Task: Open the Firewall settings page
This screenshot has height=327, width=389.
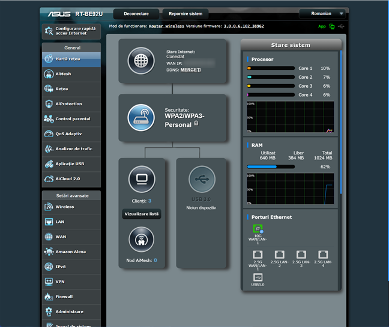Action: [x=71, y=297]
